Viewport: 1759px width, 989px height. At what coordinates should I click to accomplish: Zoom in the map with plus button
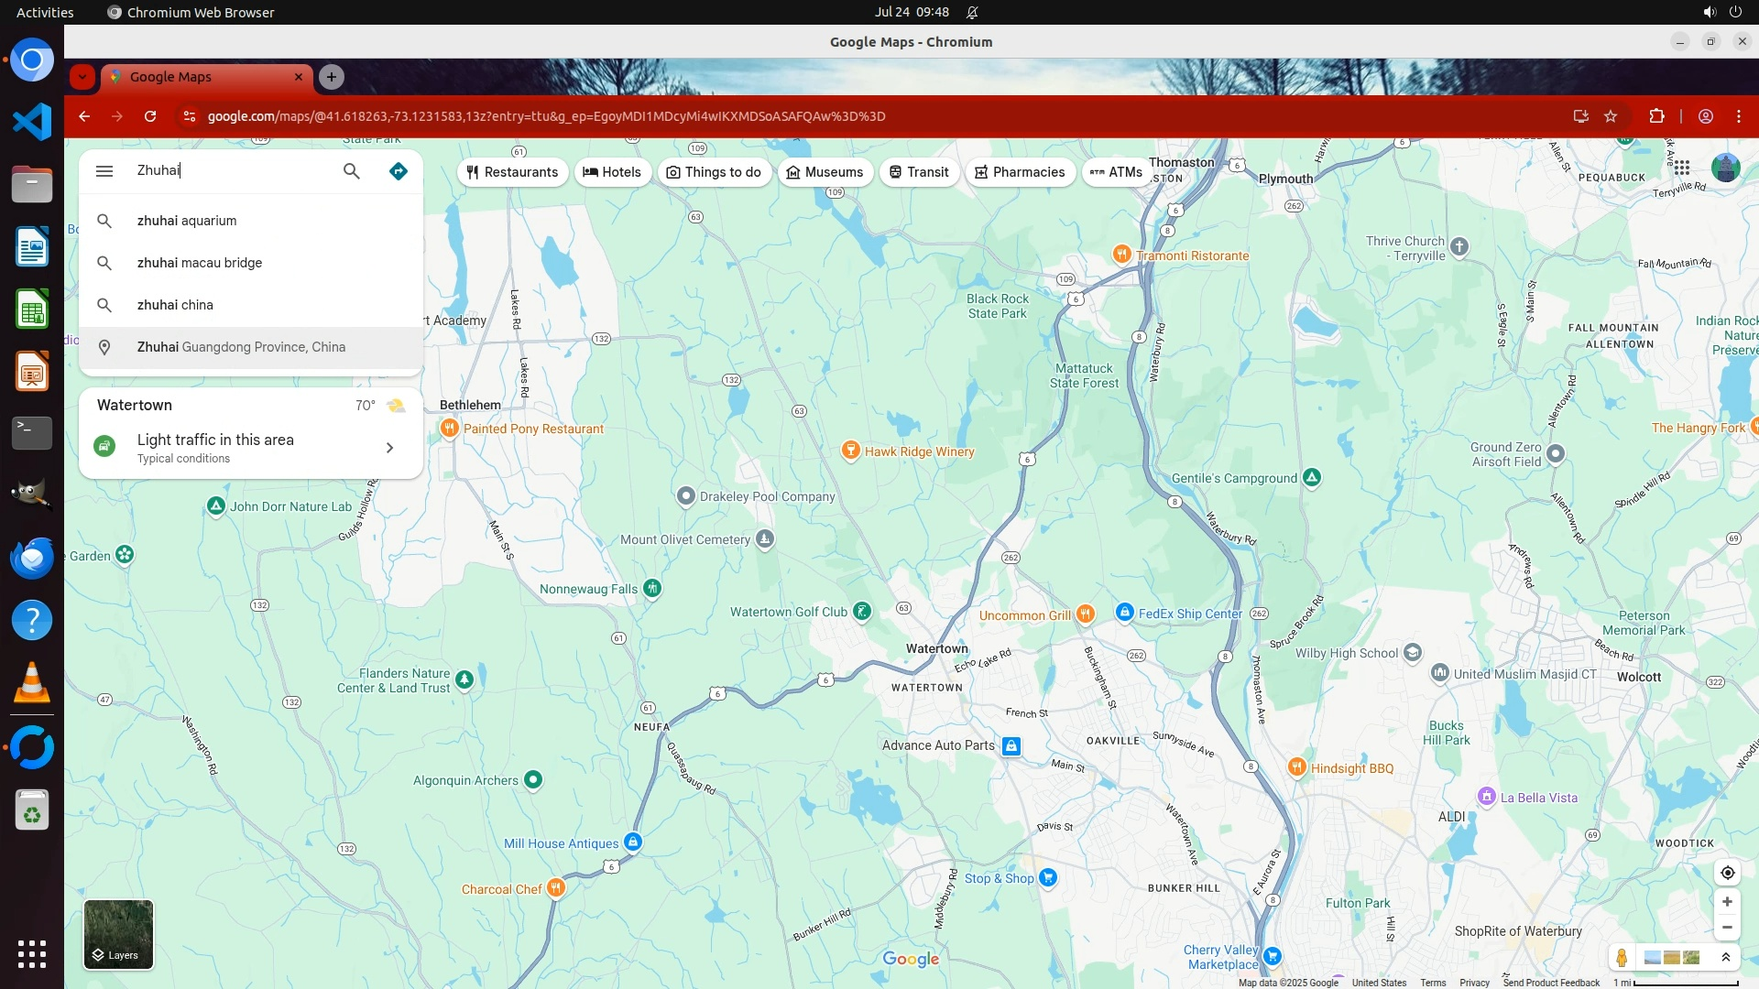click(x=1727, y=902)
